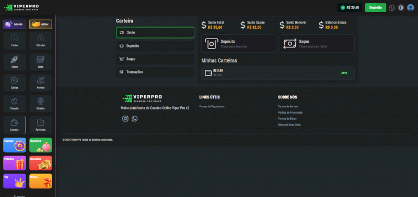Open the Prêmios gift card

click(x=15, y=163)
